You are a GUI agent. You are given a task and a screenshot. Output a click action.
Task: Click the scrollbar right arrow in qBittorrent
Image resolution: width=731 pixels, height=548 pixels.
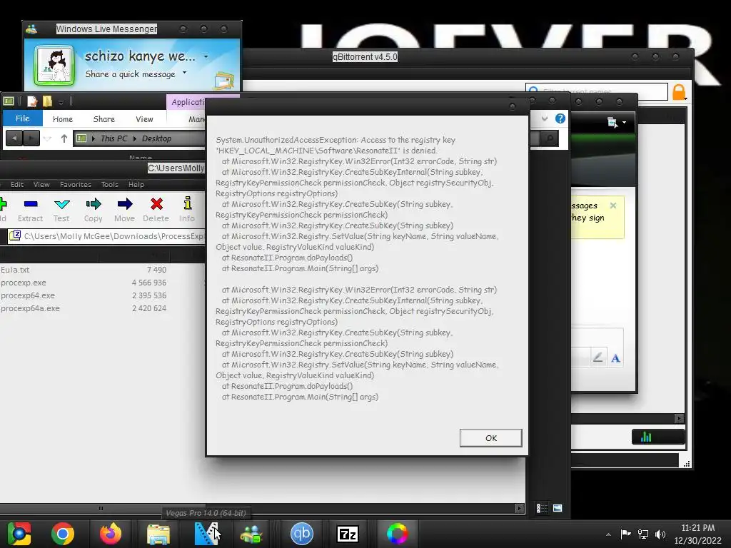coord(680,419)
